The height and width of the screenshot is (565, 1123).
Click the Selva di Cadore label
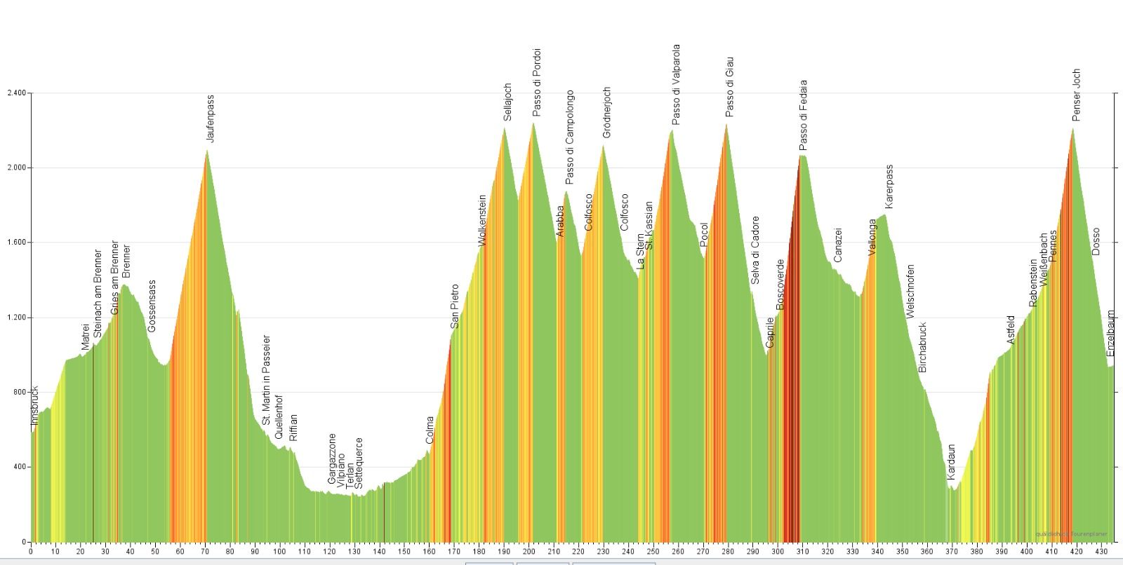755,250
